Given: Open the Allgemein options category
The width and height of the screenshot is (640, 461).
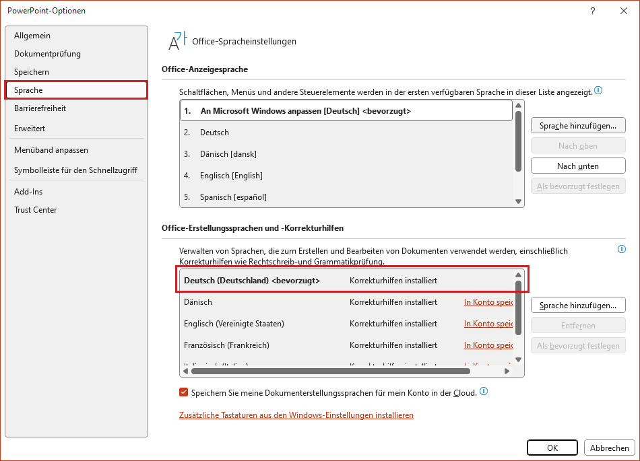Looking at the screenshot, I should pos(76,36).
